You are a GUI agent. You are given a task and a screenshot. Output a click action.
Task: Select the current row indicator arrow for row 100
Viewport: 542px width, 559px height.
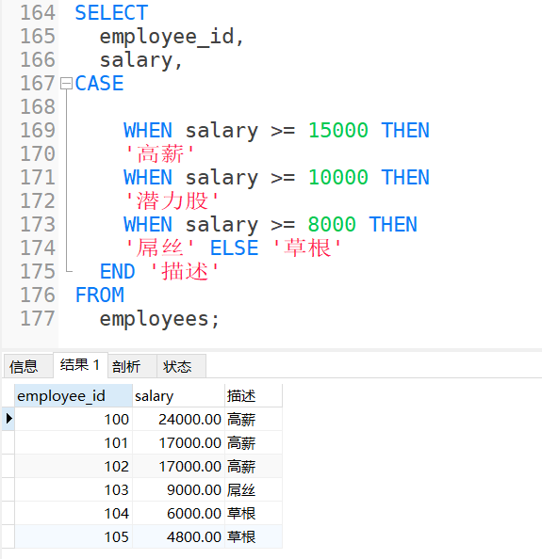tap(8, 419)
